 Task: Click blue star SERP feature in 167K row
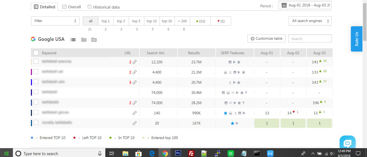232,123
